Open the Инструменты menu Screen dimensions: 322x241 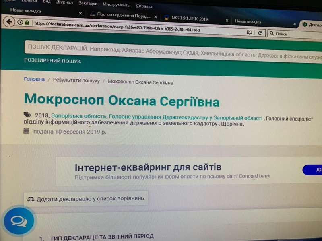[x=117, y=5]
